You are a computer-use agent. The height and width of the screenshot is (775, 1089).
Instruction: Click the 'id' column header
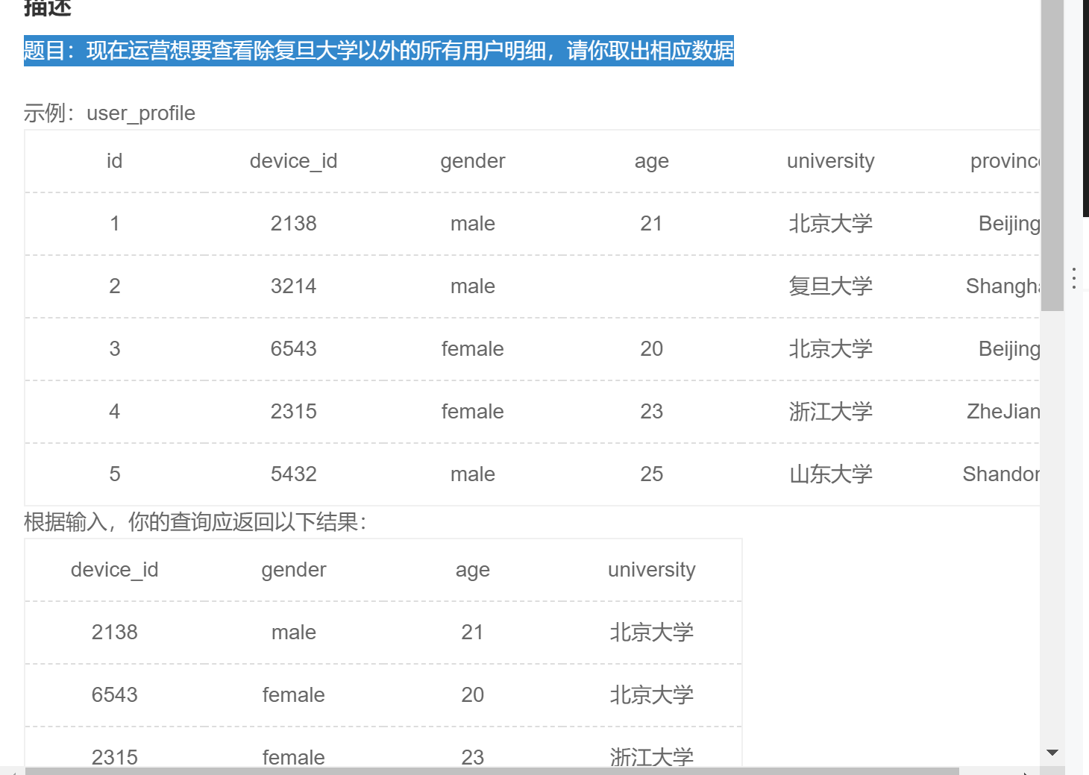pos(114,161)
